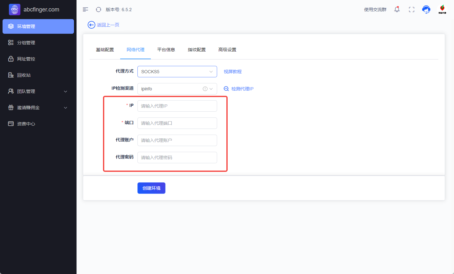
Task: Click the abcfinger.com logo icon
Action: click(15, 10)
